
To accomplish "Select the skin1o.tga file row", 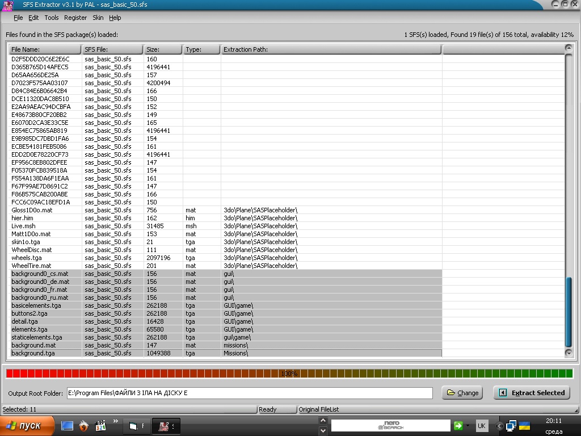I will (225, 242).
